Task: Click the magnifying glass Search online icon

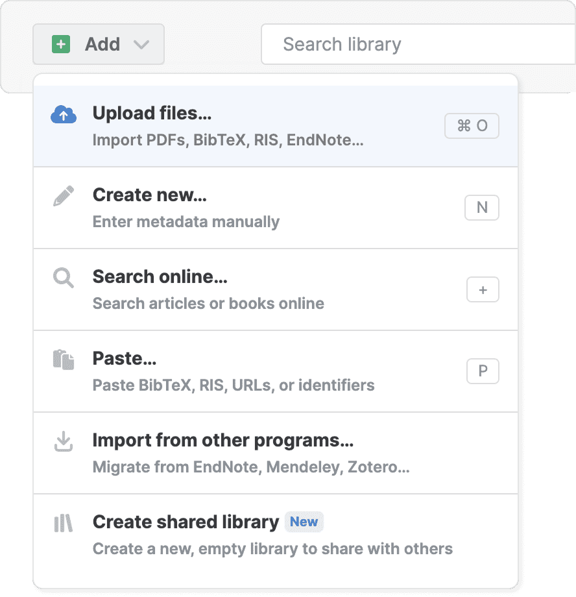Action: tap(64, 278)
